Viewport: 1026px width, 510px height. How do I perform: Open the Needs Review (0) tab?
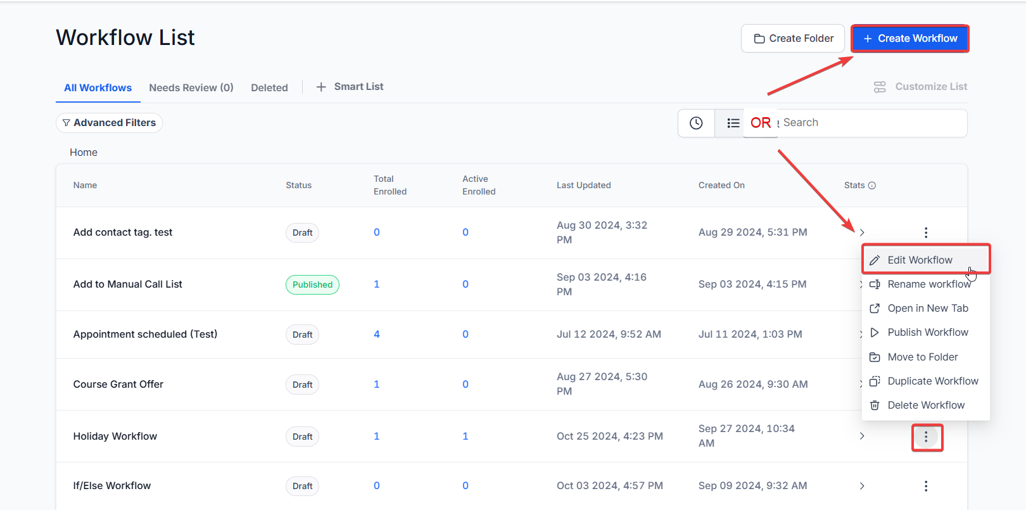[191, 87]
